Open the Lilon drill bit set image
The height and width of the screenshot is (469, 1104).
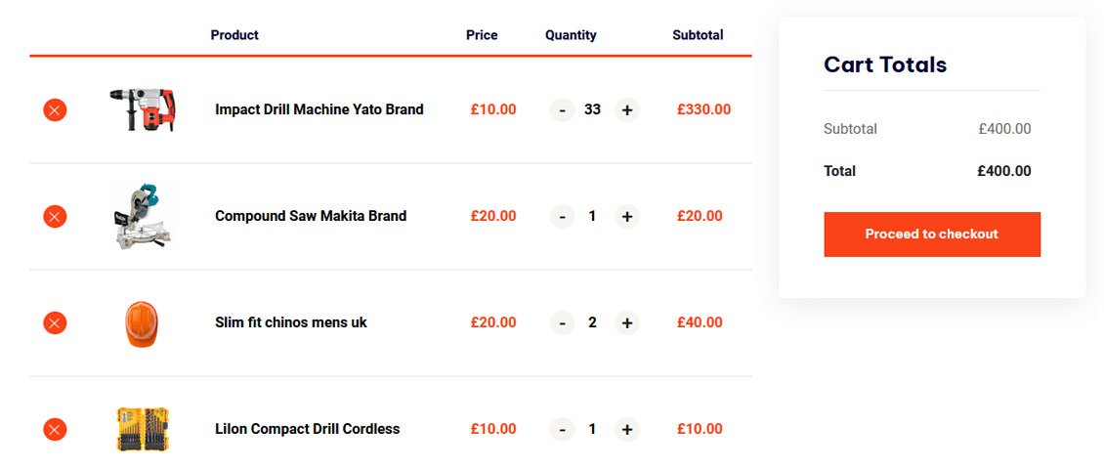pos(143,429)
